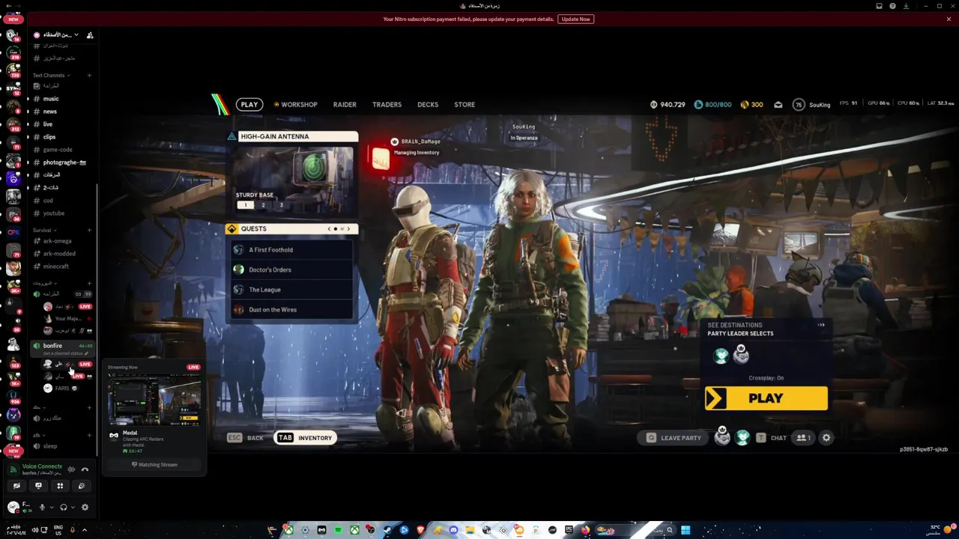Open the party members count icon
Image resolution: width=959 pixels, height=539 pixels.
(804, 438)
